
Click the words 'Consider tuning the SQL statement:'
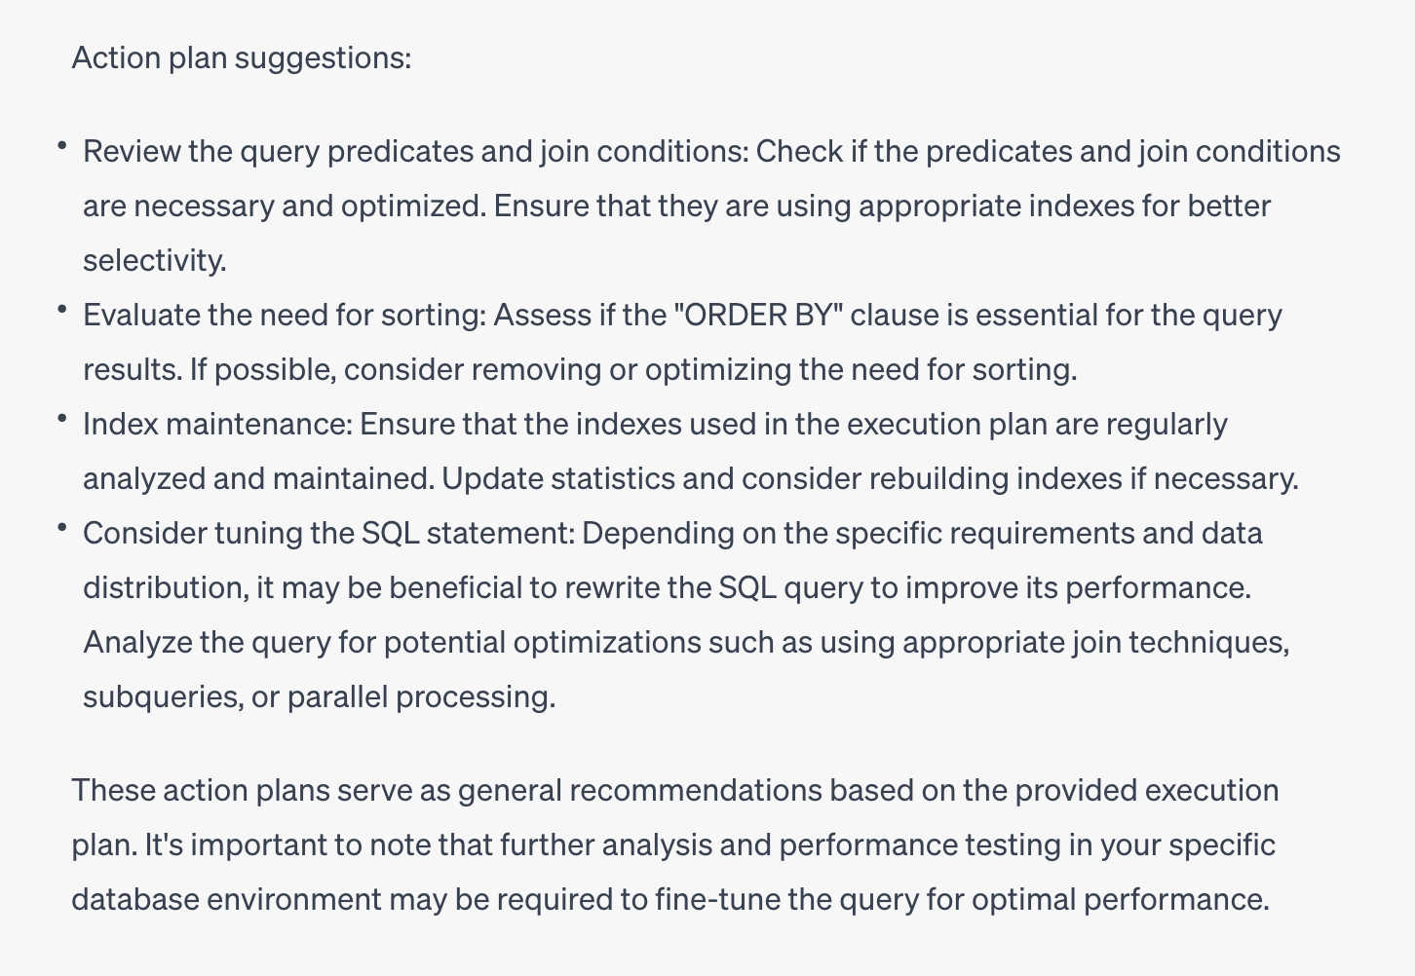click(329, 534)
